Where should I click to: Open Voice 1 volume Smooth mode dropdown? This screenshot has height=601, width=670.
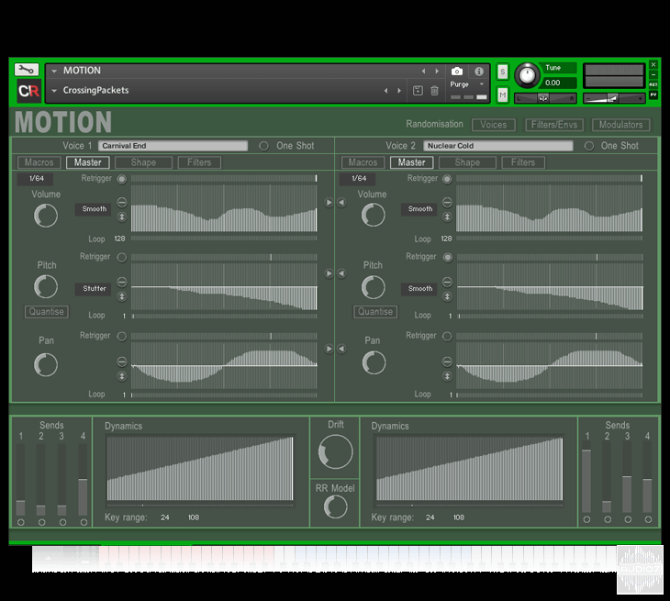[x=93, y=209]
